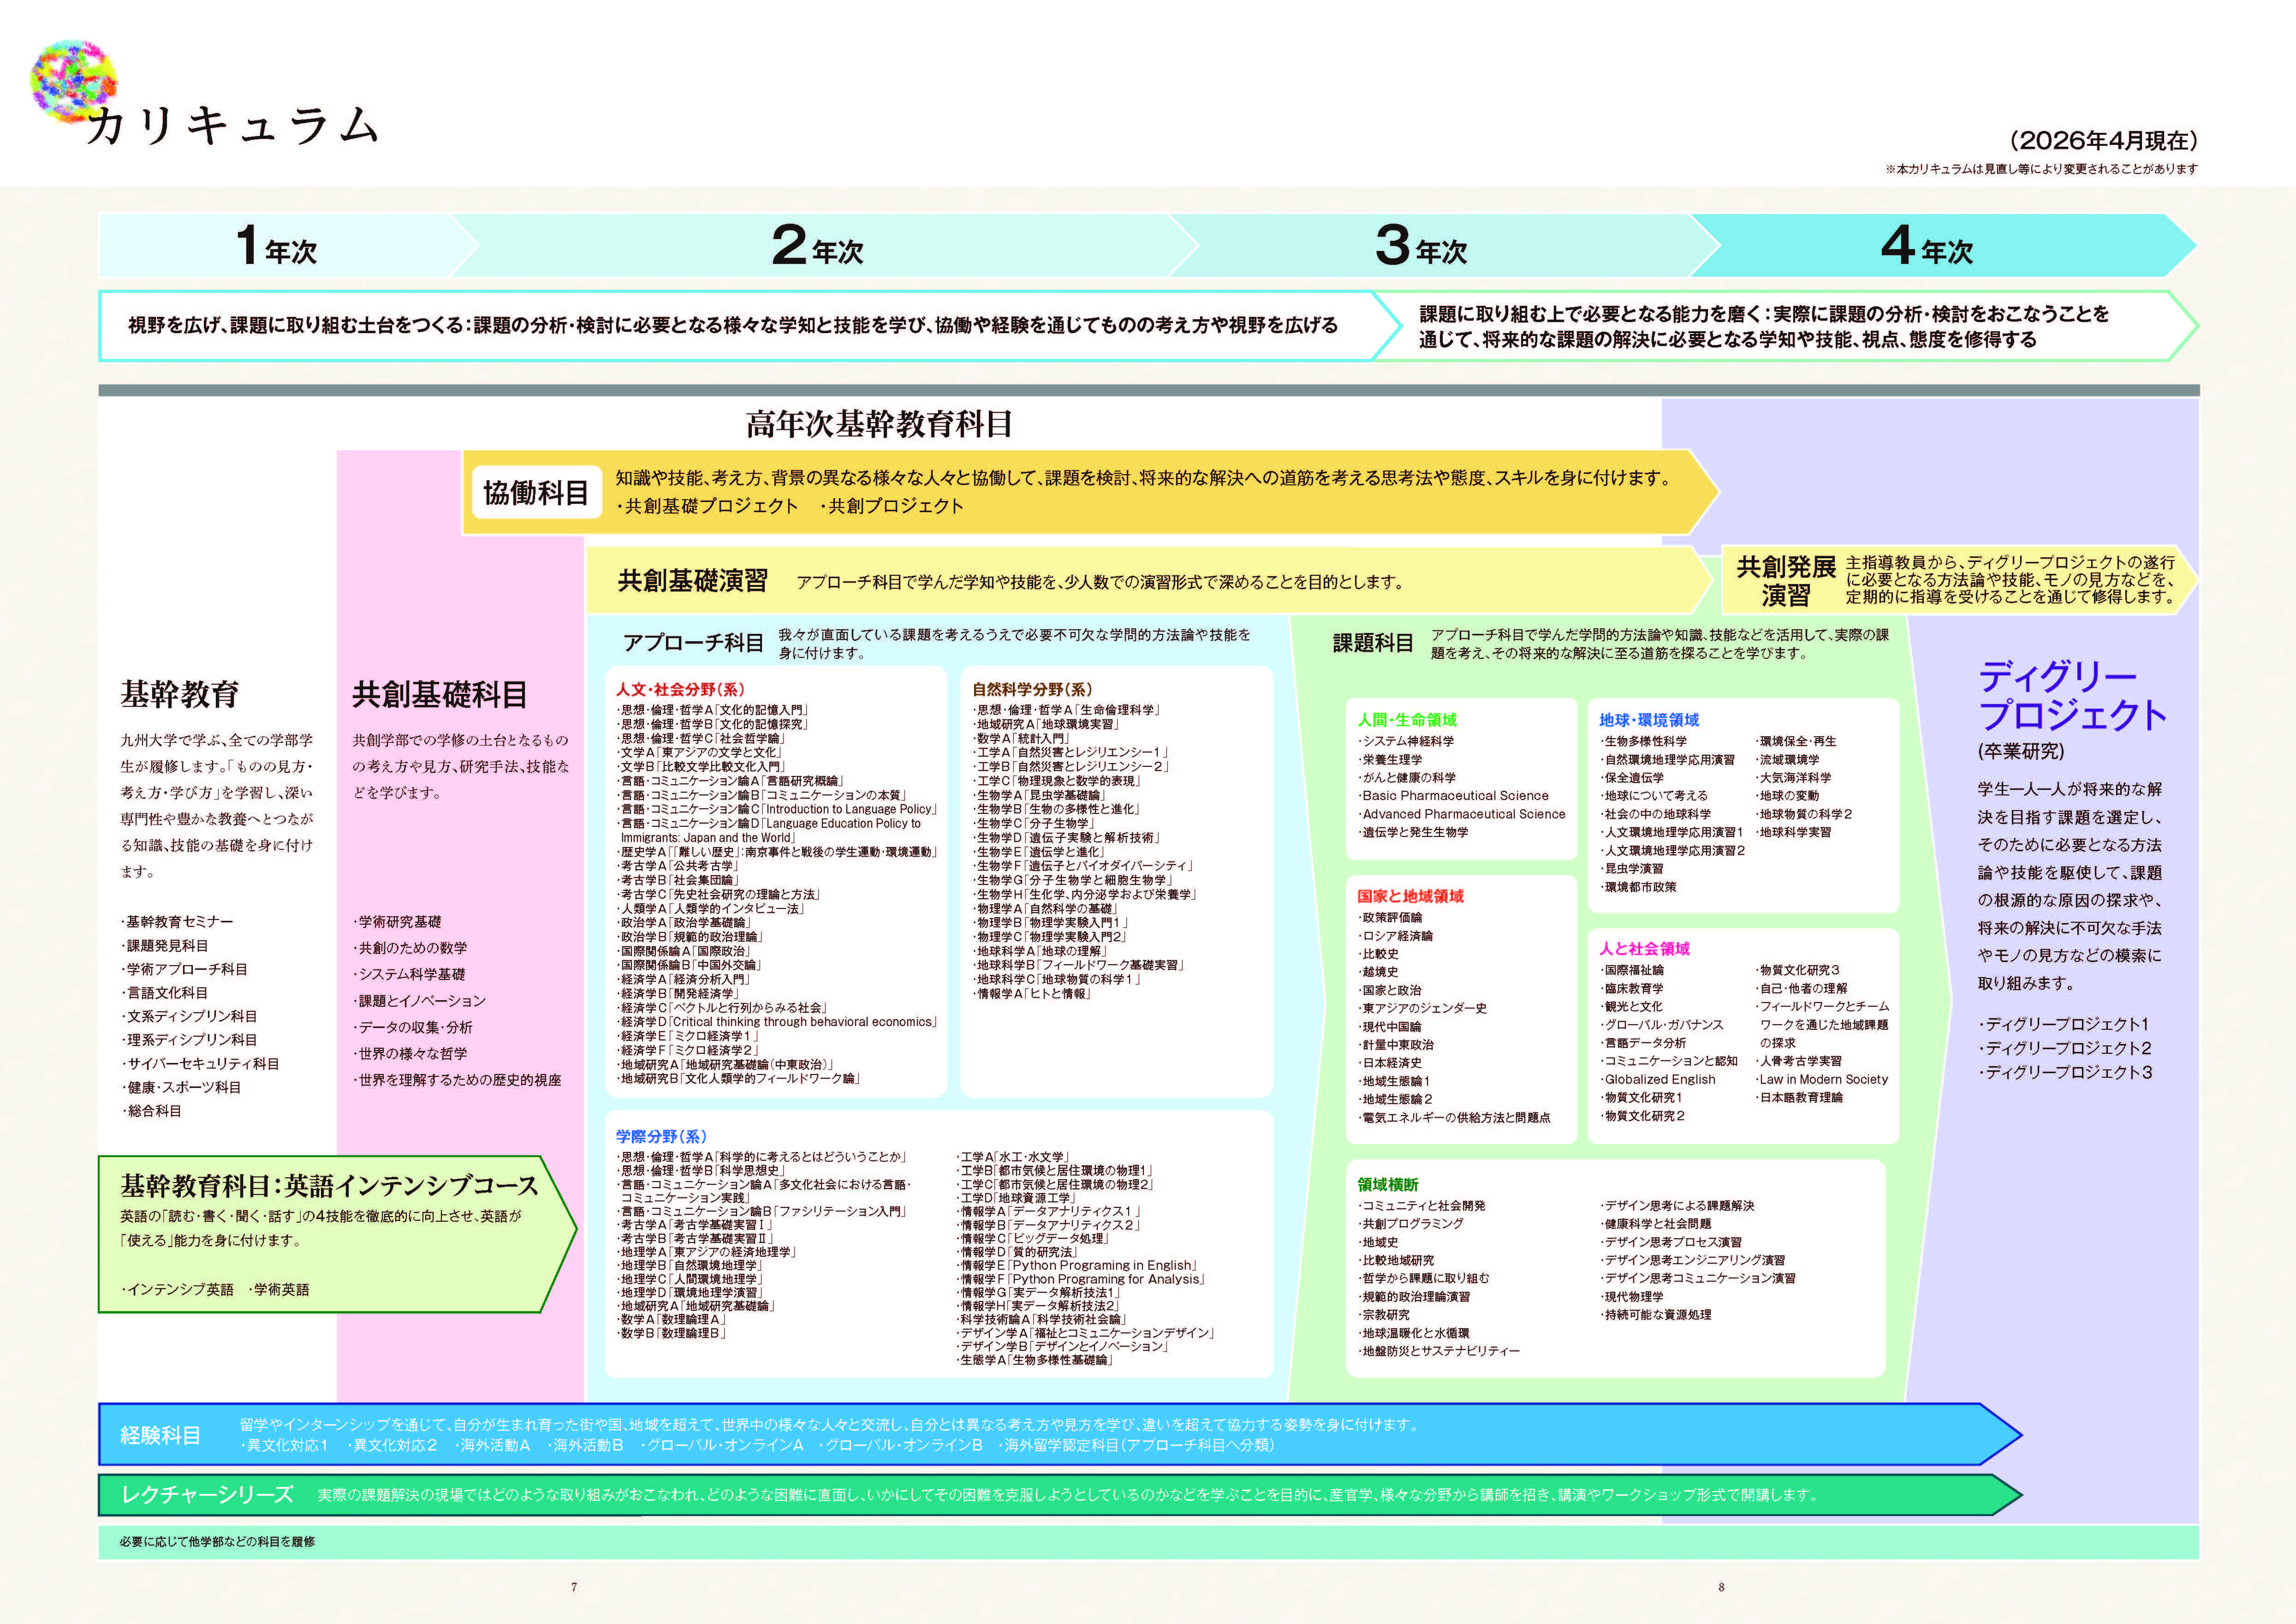Screen dimensions: 2296x1624
Task: Click ・Basic Pharmaceutical Science
Action: tap(1453, 796)
